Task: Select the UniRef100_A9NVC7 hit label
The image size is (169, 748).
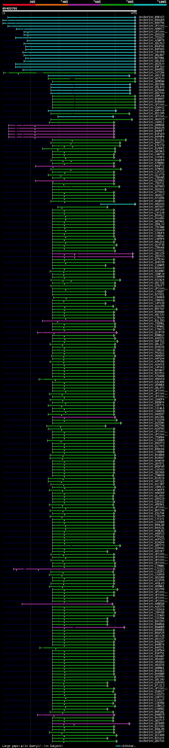Action: tap(152, 29)
